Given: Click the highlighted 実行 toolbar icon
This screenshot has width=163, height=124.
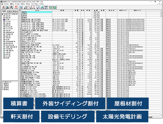Looking at the screenshot, I should pos(38,7).
